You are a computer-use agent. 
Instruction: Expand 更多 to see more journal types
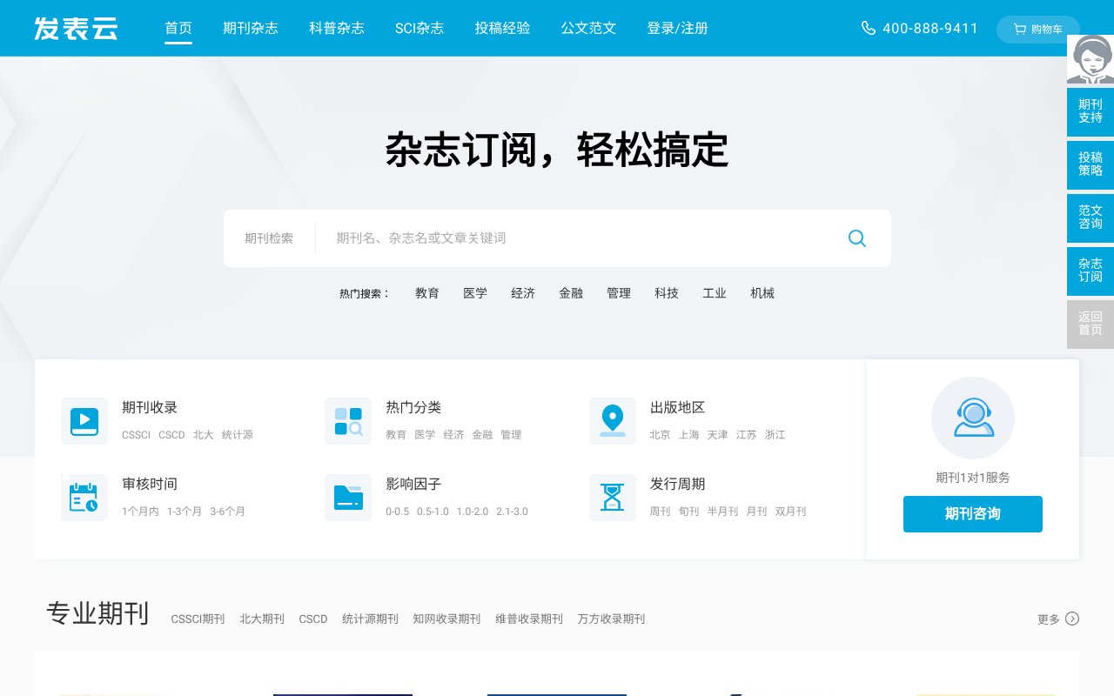coord(1050,619)
